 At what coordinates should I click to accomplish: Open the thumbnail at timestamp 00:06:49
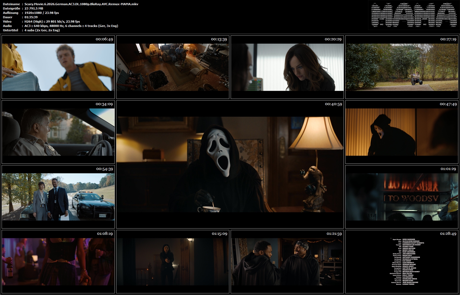pos(58,67)
